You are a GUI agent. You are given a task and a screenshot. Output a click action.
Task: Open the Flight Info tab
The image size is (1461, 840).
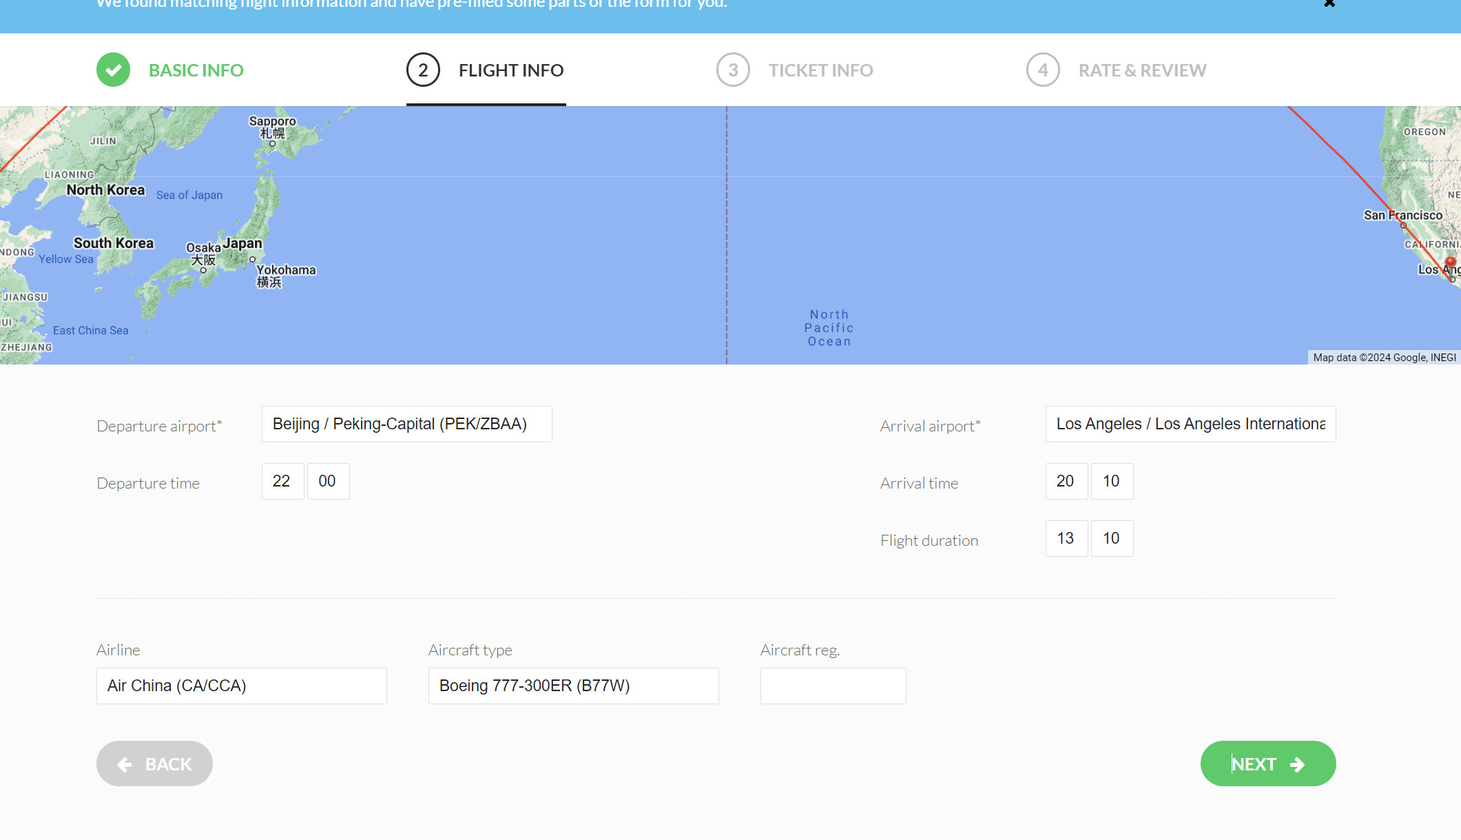click(510, 70)
